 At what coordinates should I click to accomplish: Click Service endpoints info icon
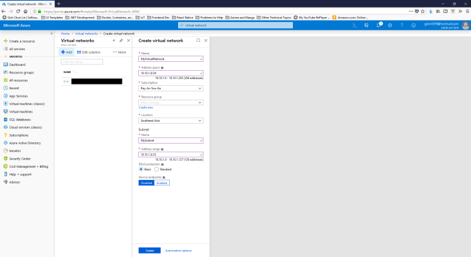(x=164, y=177)
